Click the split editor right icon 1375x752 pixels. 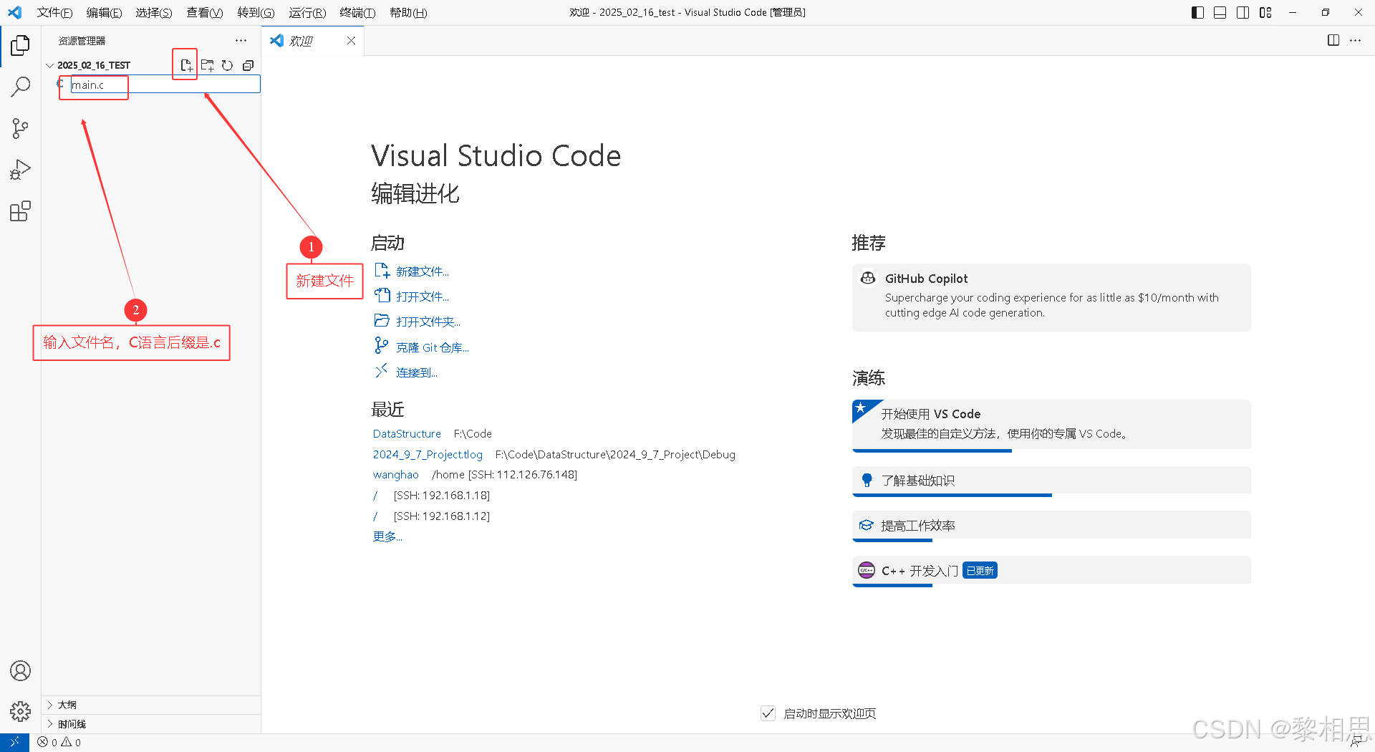click(1333, 41)
